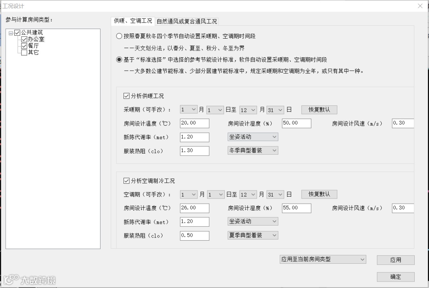Viewport: 429px width, 288px height.
Task: Uncheck the 餐厅 room type
Action: click(x=25, y=46)
